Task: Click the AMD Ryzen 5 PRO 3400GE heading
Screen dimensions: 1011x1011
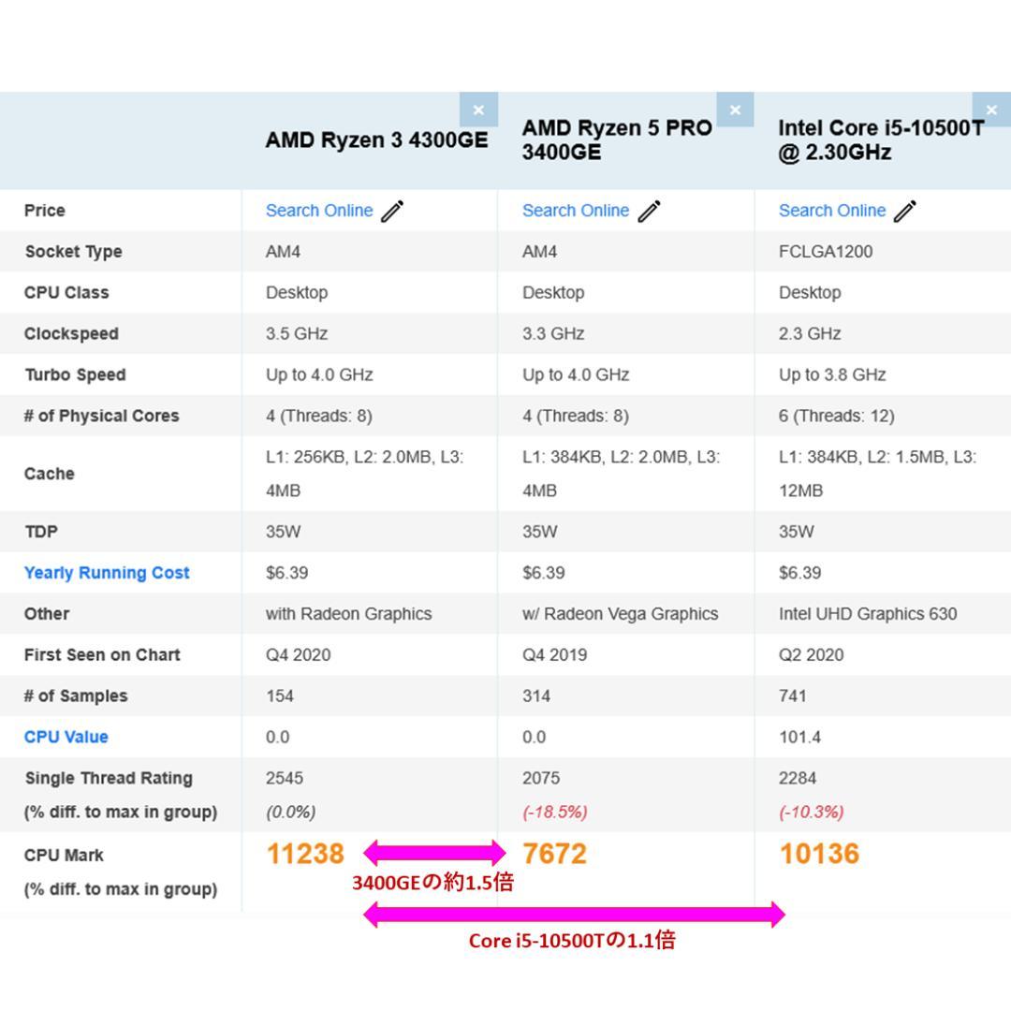Action: click(x=617, y=139)
